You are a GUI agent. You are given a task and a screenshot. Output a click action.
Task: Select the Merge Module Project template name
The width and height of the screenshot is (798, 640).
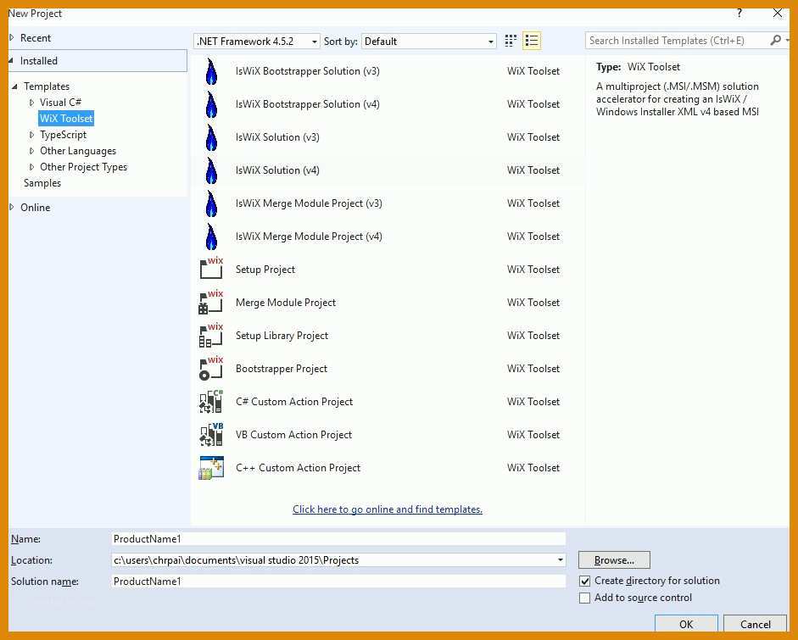click(286, 303)
